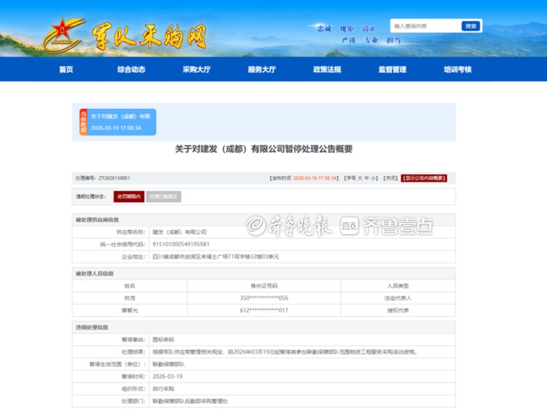
Task: Visit the 培训考核 page
Action: (x=457, y=70)
